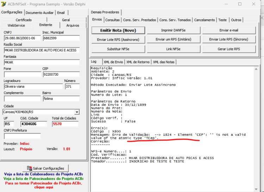264x192 pixels.
Task: Open the Certificado tab
Action: (x=24, y=20)
